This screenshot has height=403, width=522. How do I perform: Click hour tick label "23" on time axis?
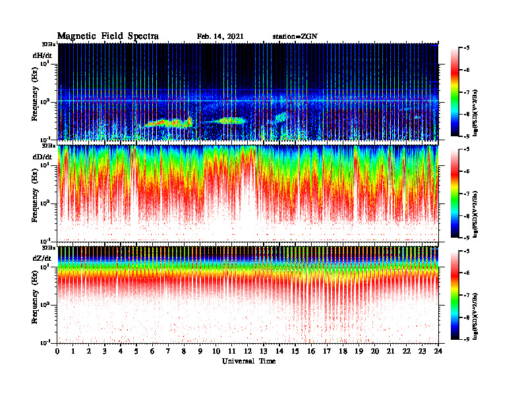click(x=422, y=352)
